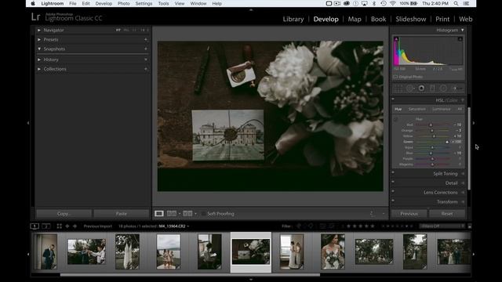Open the macOS Wi-Fi status menu
This screenshot has height=282, width=502.
(392, 3)
